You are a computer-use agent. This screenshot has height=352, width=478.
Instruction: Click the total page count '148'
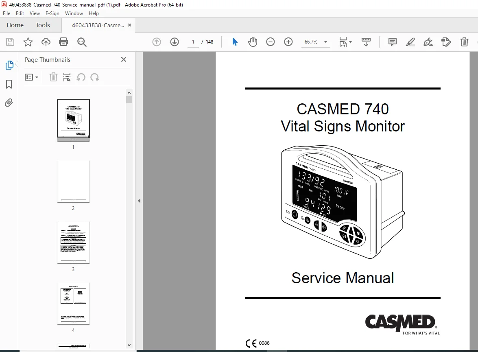coord(210,42)
